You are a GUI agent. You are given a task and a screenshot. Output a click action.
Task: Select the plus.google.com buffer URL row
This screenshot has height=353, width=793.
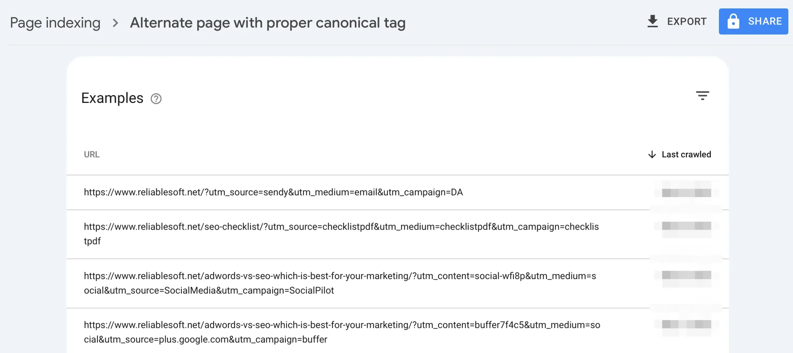click(341, 325)
